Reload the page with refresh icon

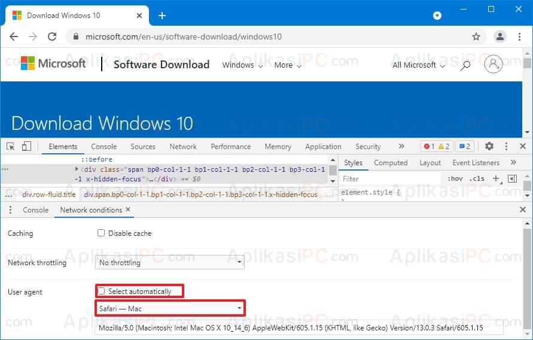coord(52,37)
